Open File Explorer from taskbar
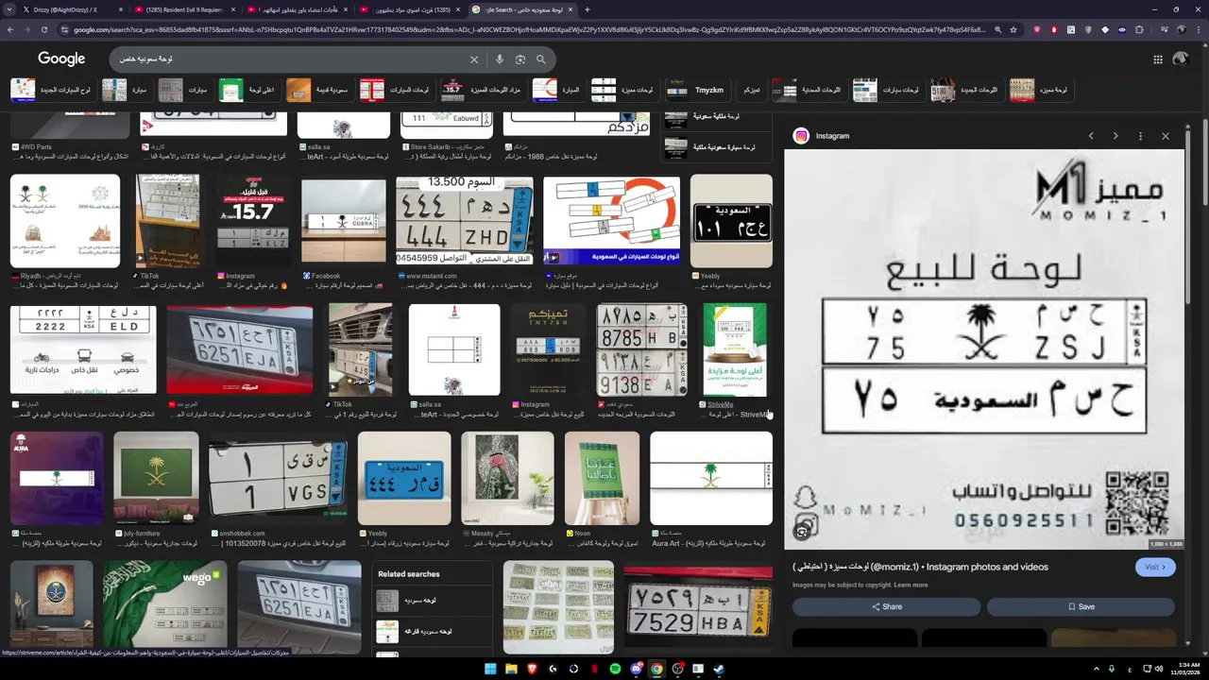The image size is (1209, 680). (511, 669)
